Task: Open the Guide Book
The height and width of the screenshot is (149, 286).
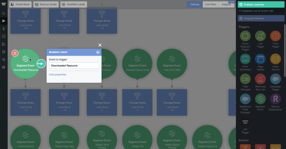Action: tap(21, 4)
